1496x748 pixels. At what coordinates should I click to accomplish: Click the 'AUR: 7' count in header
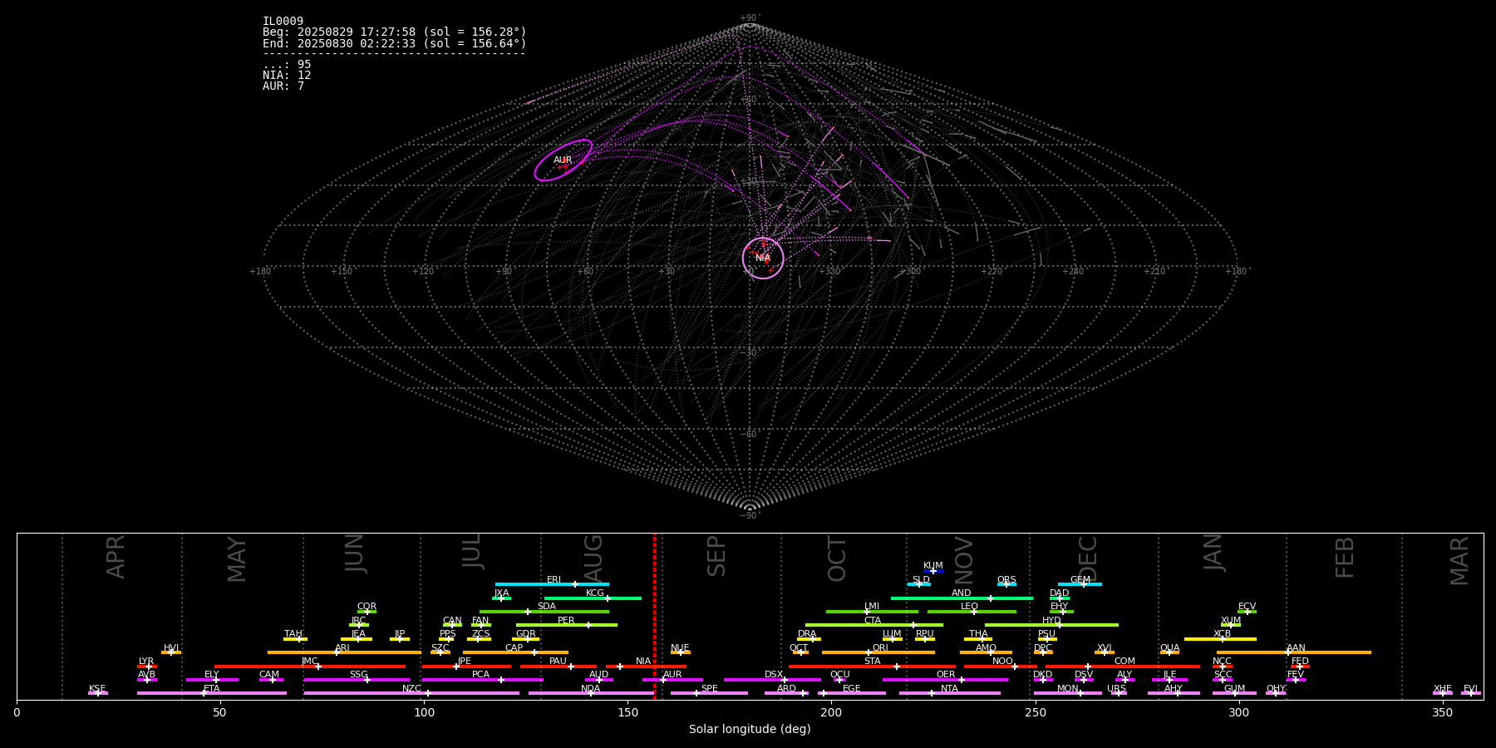click(283, 86)
